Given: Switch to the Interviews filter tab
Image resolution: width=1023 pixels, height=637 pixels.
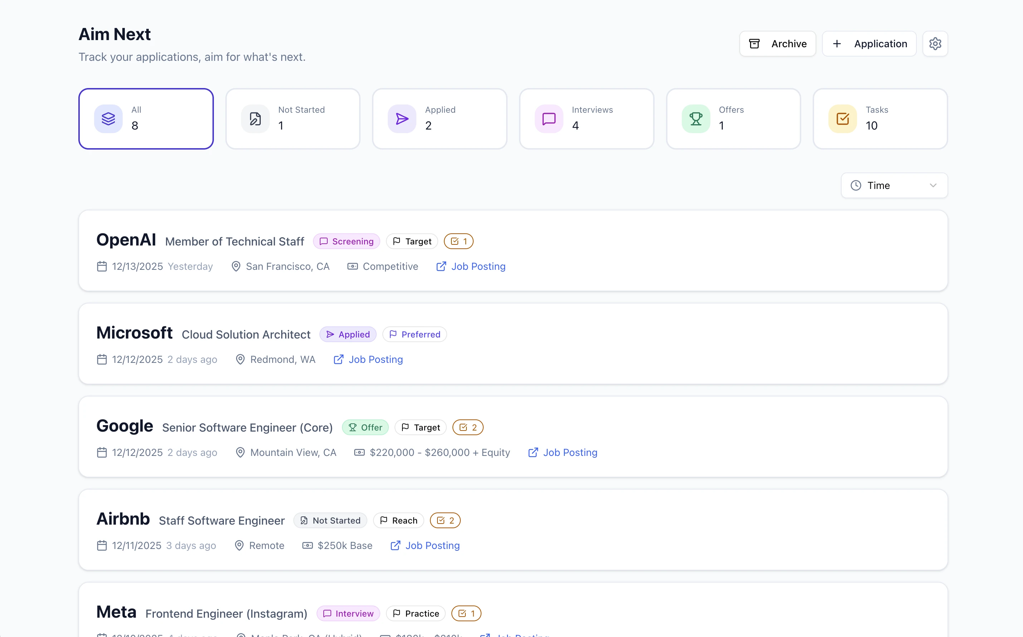Looking at the screenshot, I should pyautogui.click(x=586, y=118).
